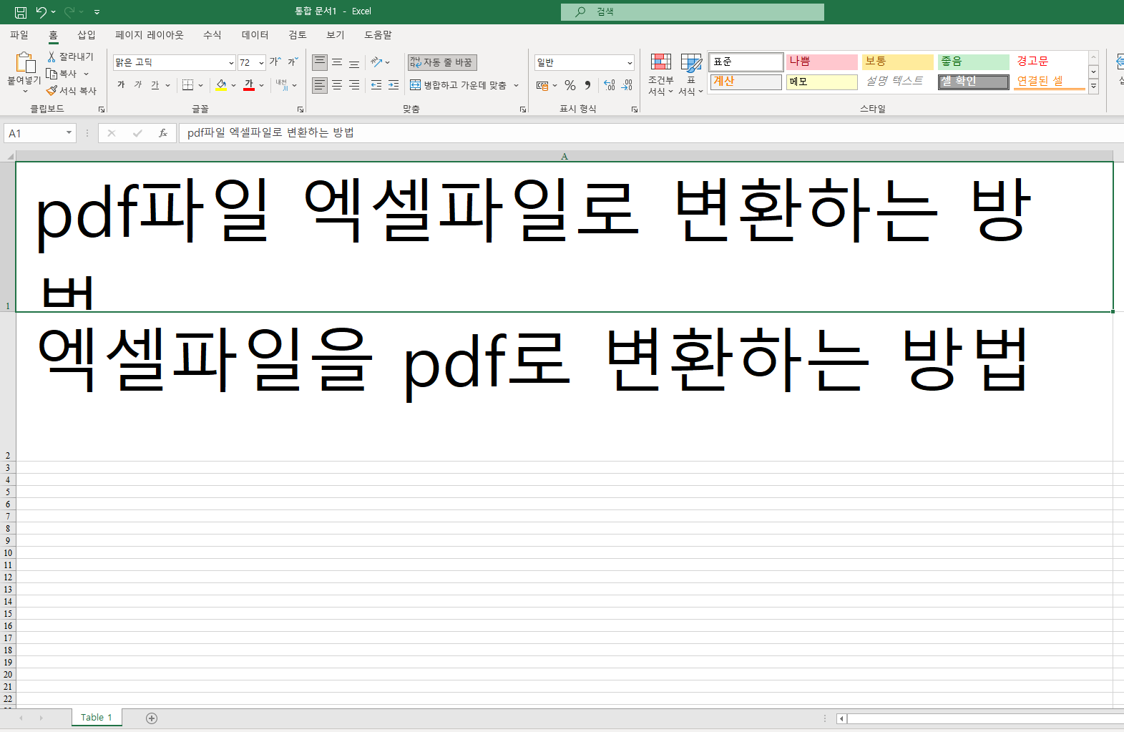Click the horizontal scrollbar left arrow
Screen dimensions: 1124x732
(841, 718)
